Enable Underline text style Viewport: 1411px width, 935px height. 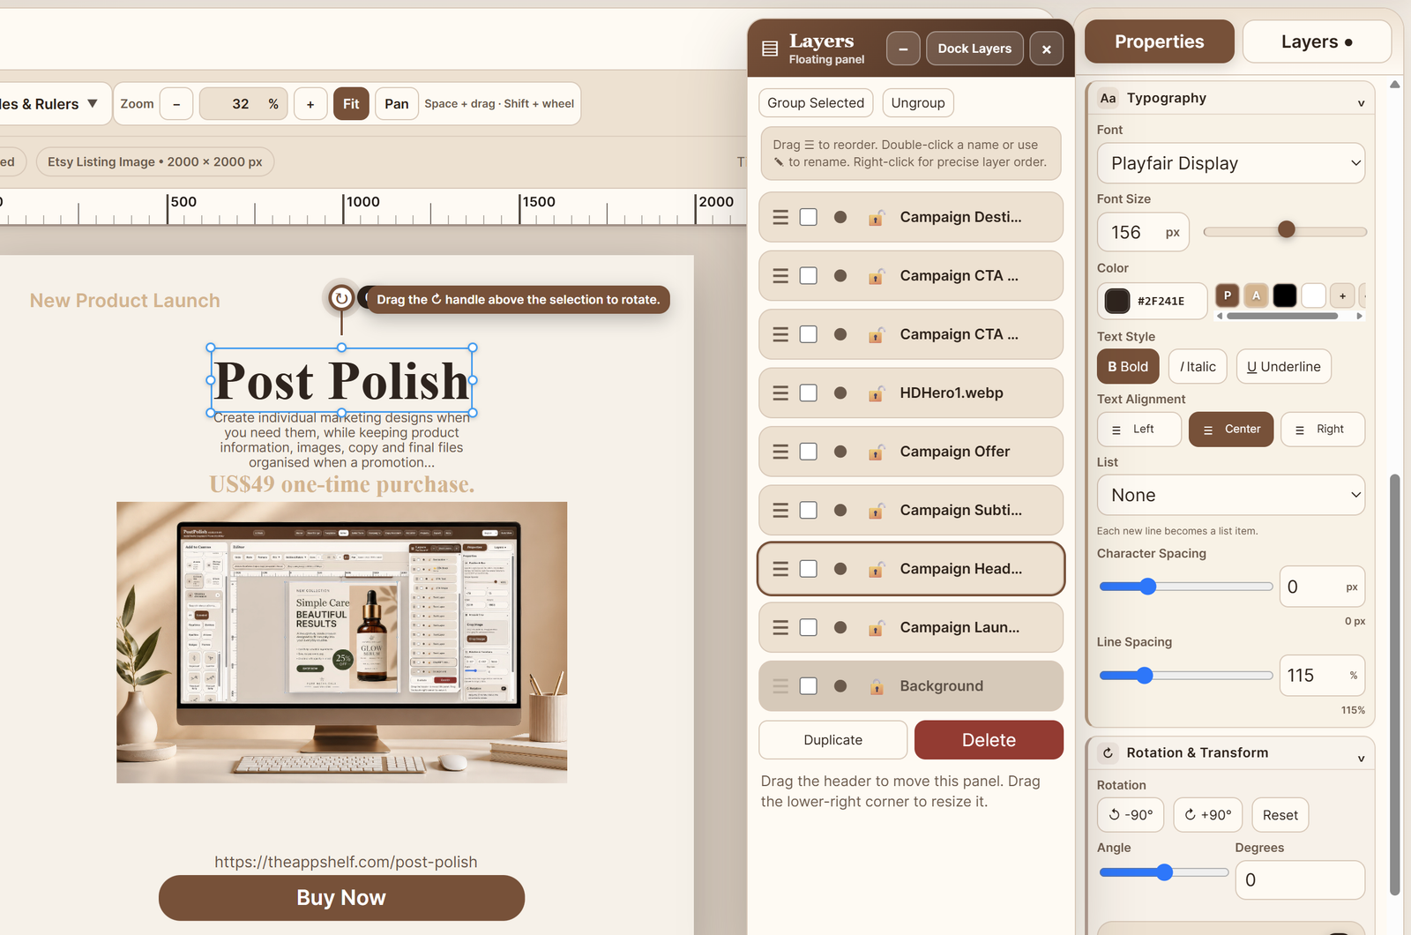coord(1283,367)
